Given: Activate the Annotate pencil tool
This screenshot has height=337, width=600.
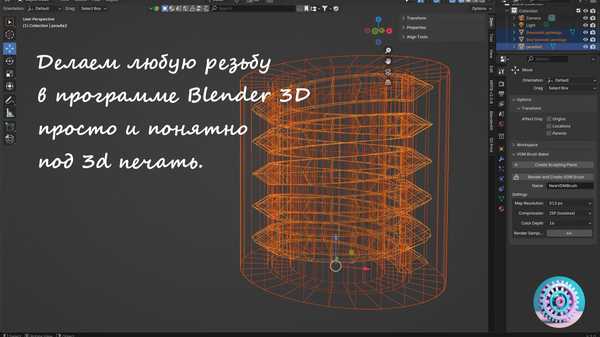Looking at the screenshot, I should click(x=10, y=100).
